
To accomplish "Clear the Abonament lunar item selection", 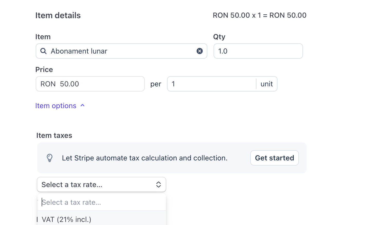I will point(200,51).
